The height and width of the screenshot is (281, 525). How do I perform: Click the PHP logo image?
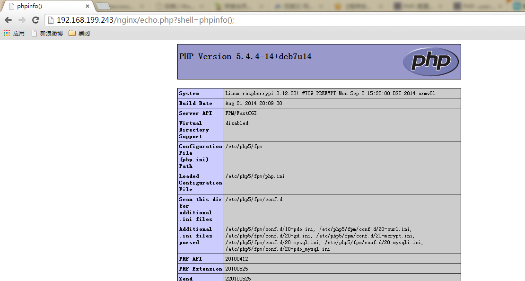tap(430, 61)
